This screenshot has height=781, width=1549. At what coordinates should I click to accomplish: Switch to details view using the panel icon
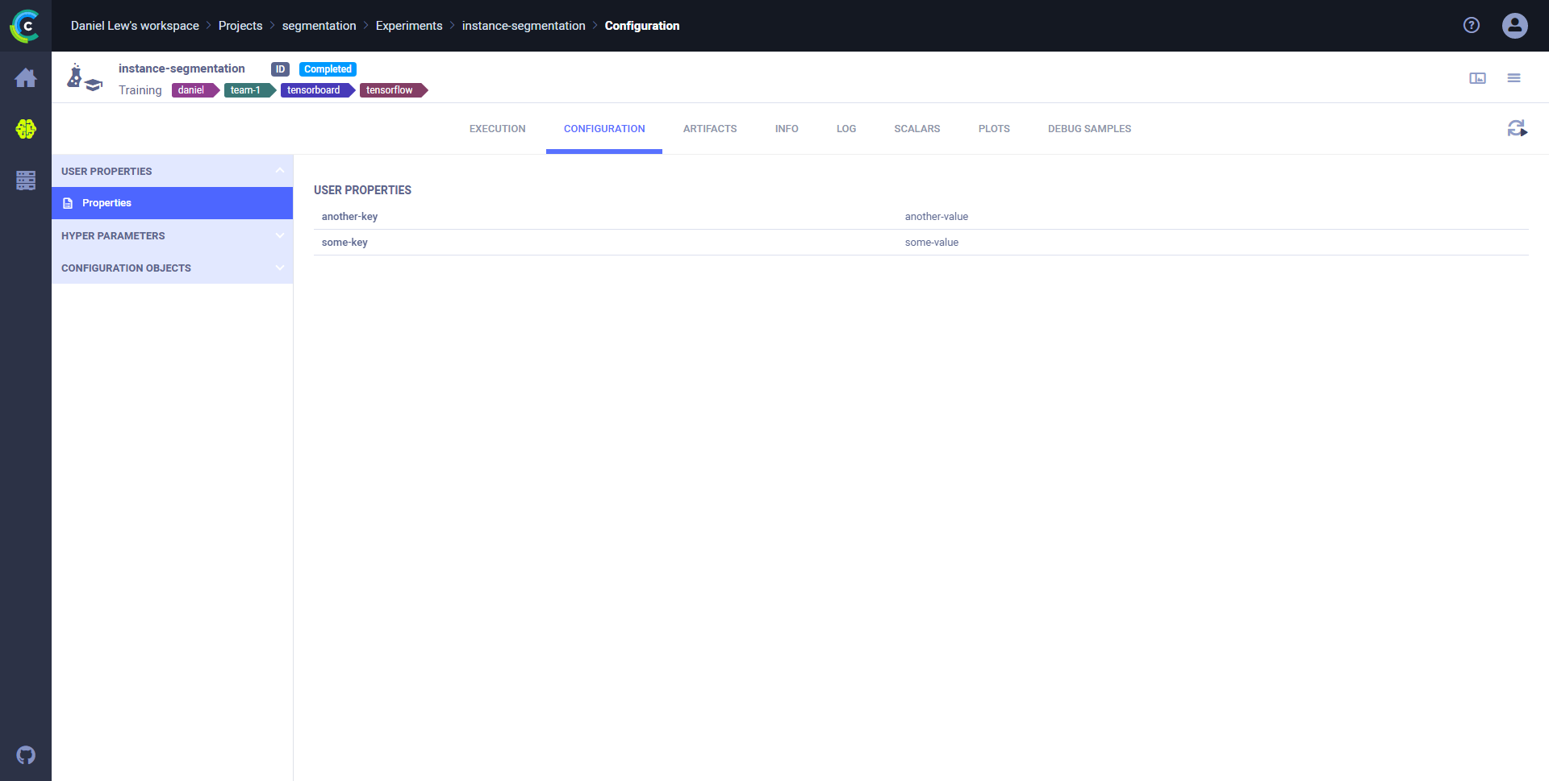tap(1477, 77)
